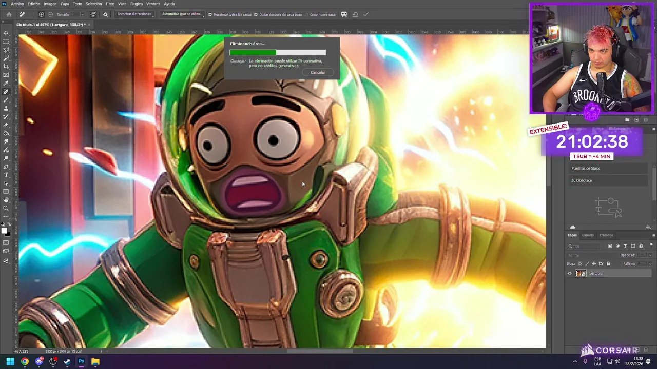Toggle the layer filter on/off switch
Viewport: 657px width, 369px height.
click(651, 245)
